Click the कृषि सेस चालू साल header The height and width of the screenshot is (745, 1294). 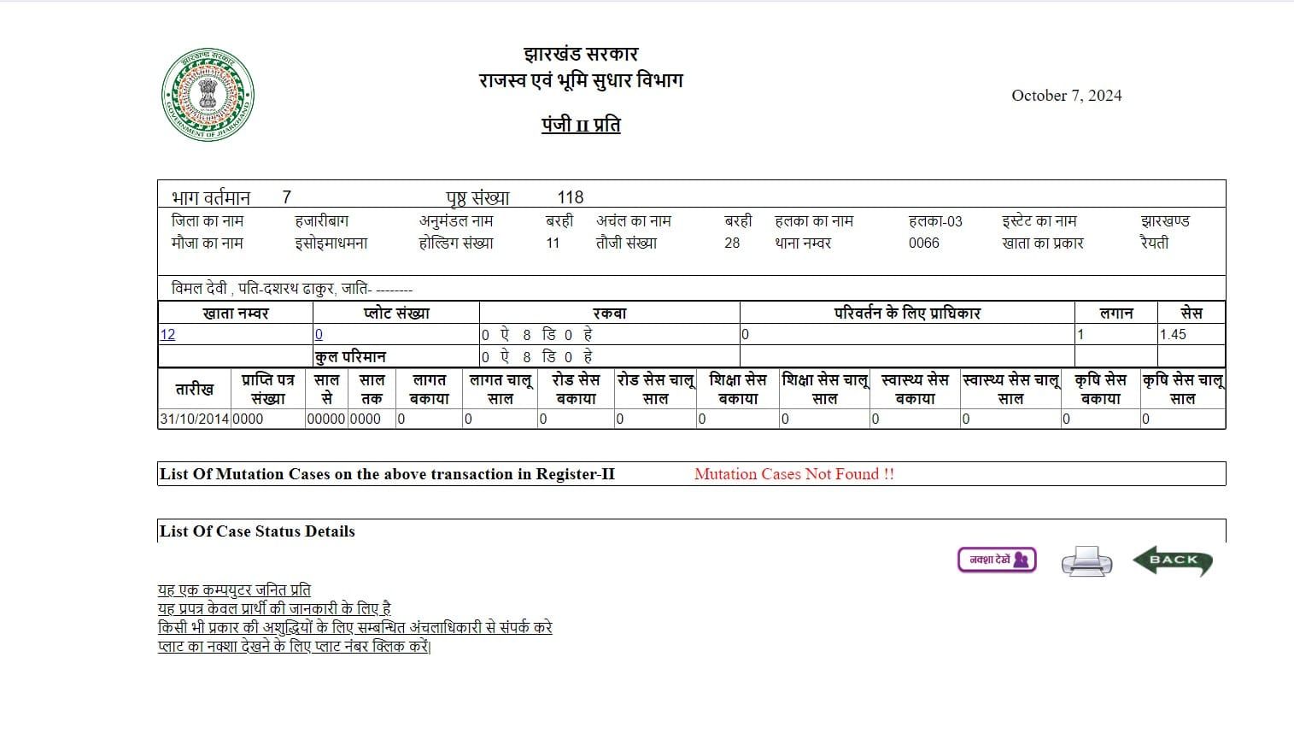pyautogui.click(x=1183, y=389)
